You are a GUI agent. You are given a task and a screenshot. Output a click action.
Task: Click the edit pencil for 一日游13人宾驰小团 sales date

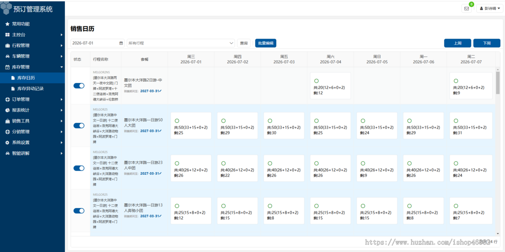pyautogui.click(x=160, y=216)
